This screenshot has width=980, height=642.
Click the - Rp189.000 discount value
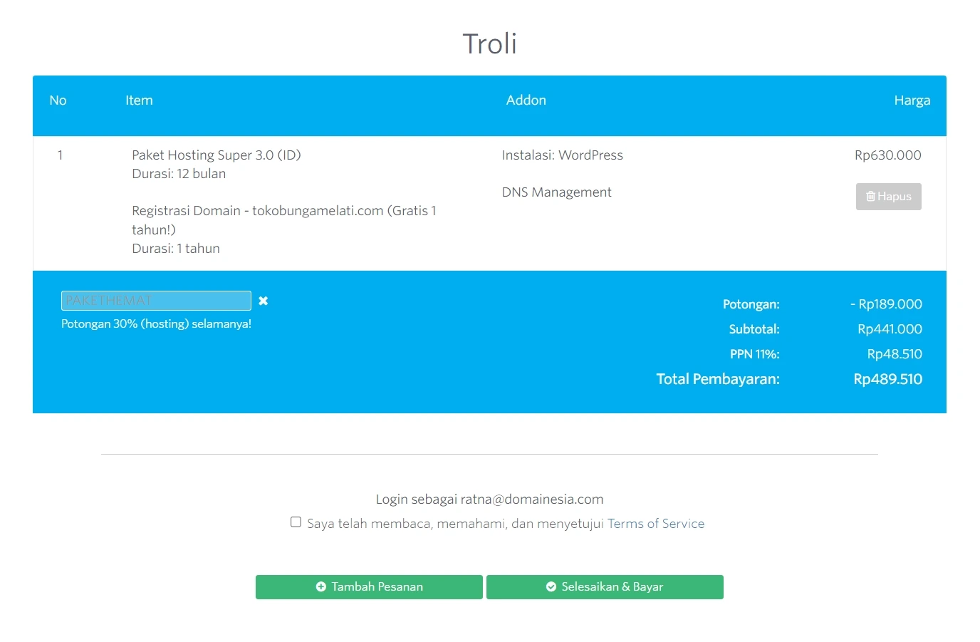pyautogui.click(x=886, y=304)
